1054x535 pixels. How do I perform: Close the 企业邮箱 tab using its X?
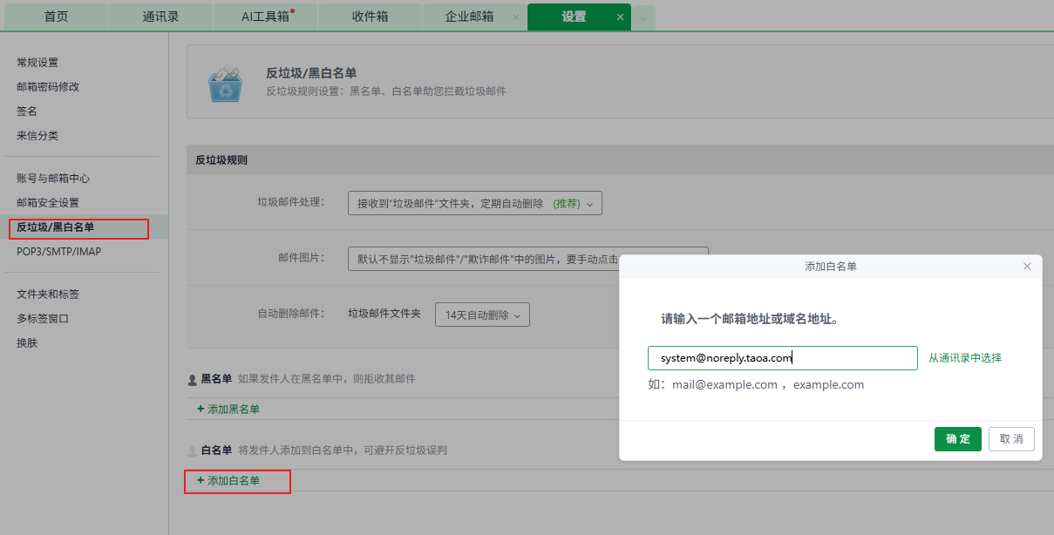[x=515, y=17]
